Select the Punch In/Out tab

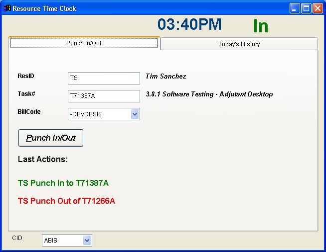pos(84,43)
